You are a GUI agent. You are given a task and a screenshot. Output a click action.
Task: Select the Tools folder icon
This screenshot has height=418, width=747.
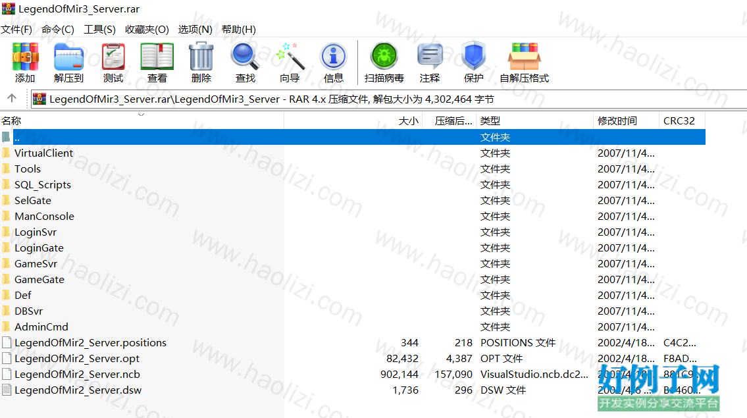(x=6, y=169)
